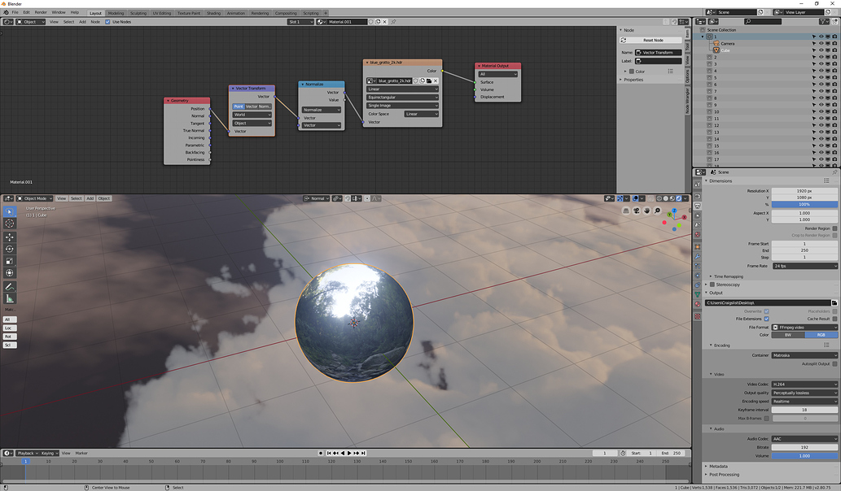Click the Material preview shading sphere icon
Viewport: 841px width, 491px height.
(x=672, y=198)
